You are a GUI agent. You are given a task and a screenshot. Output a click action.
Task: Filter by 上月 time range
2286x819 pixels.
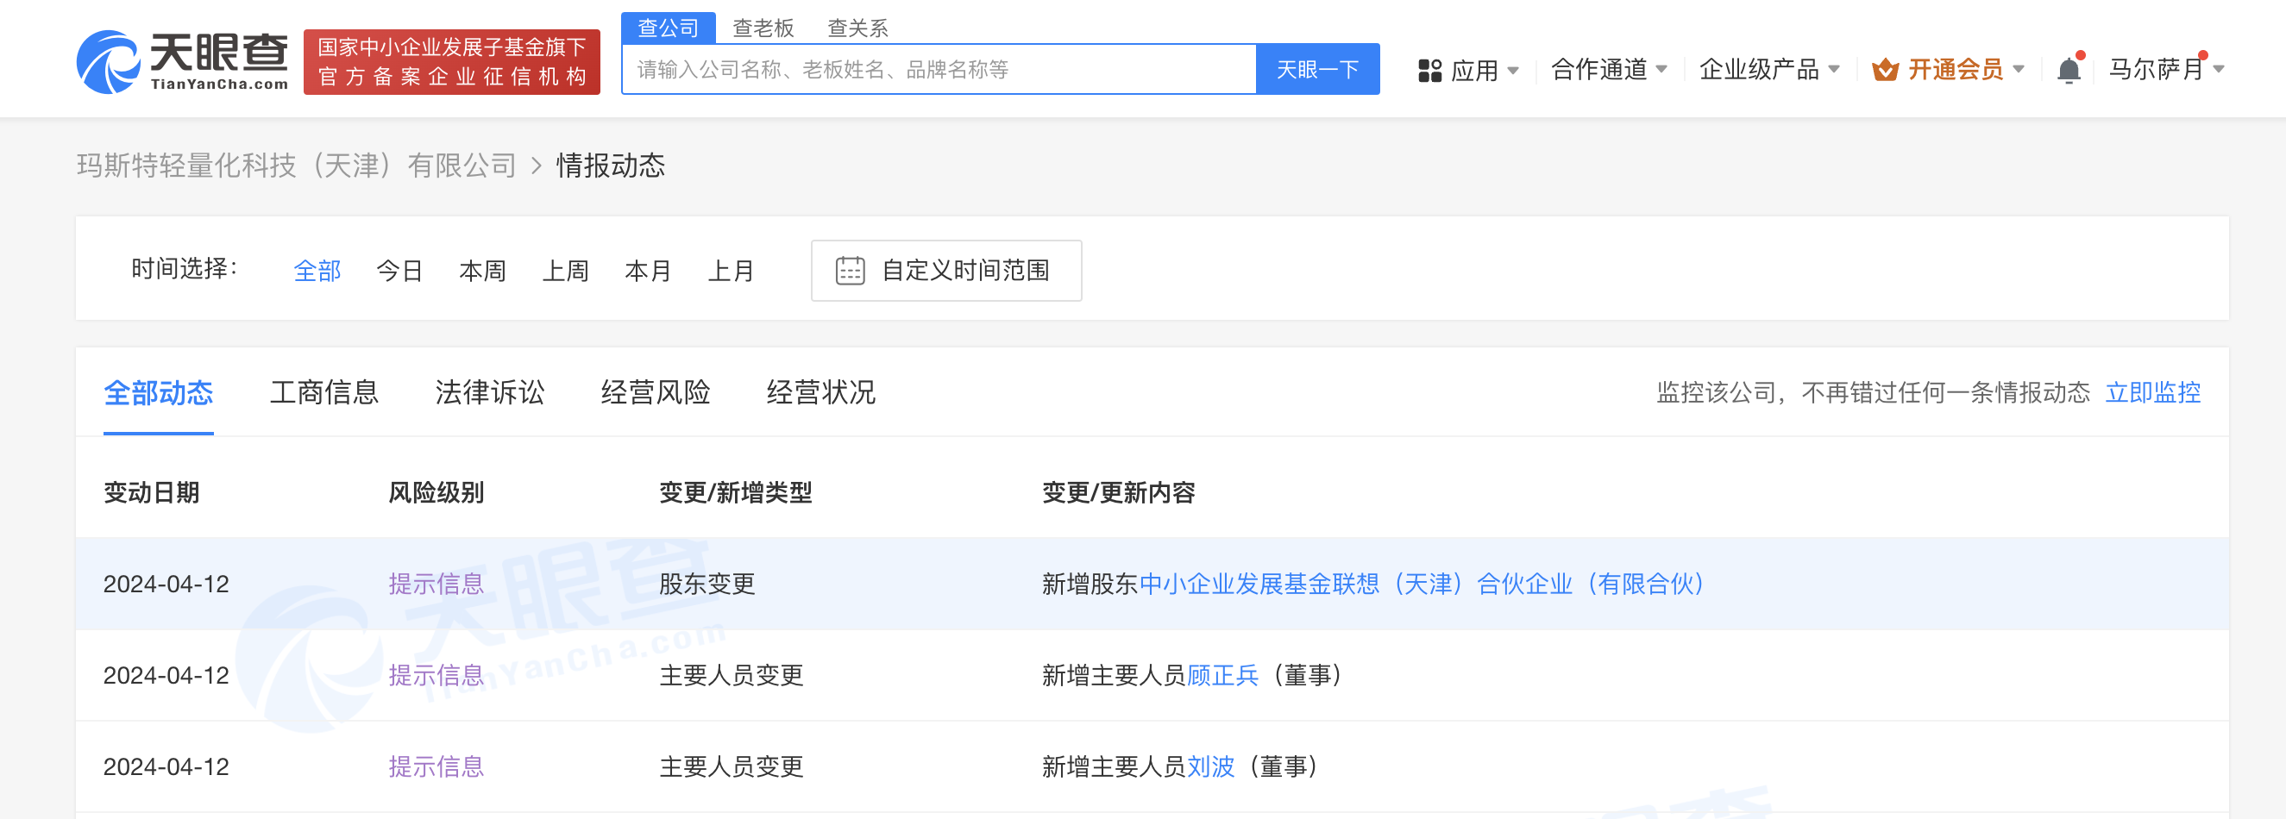click(731, 271)
